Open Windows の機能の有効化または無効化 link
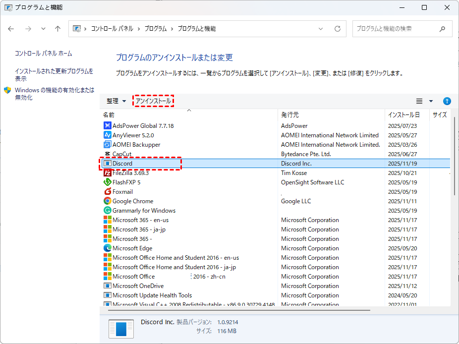The height and width of the screenshot is (344, 459). coord(54,94)
